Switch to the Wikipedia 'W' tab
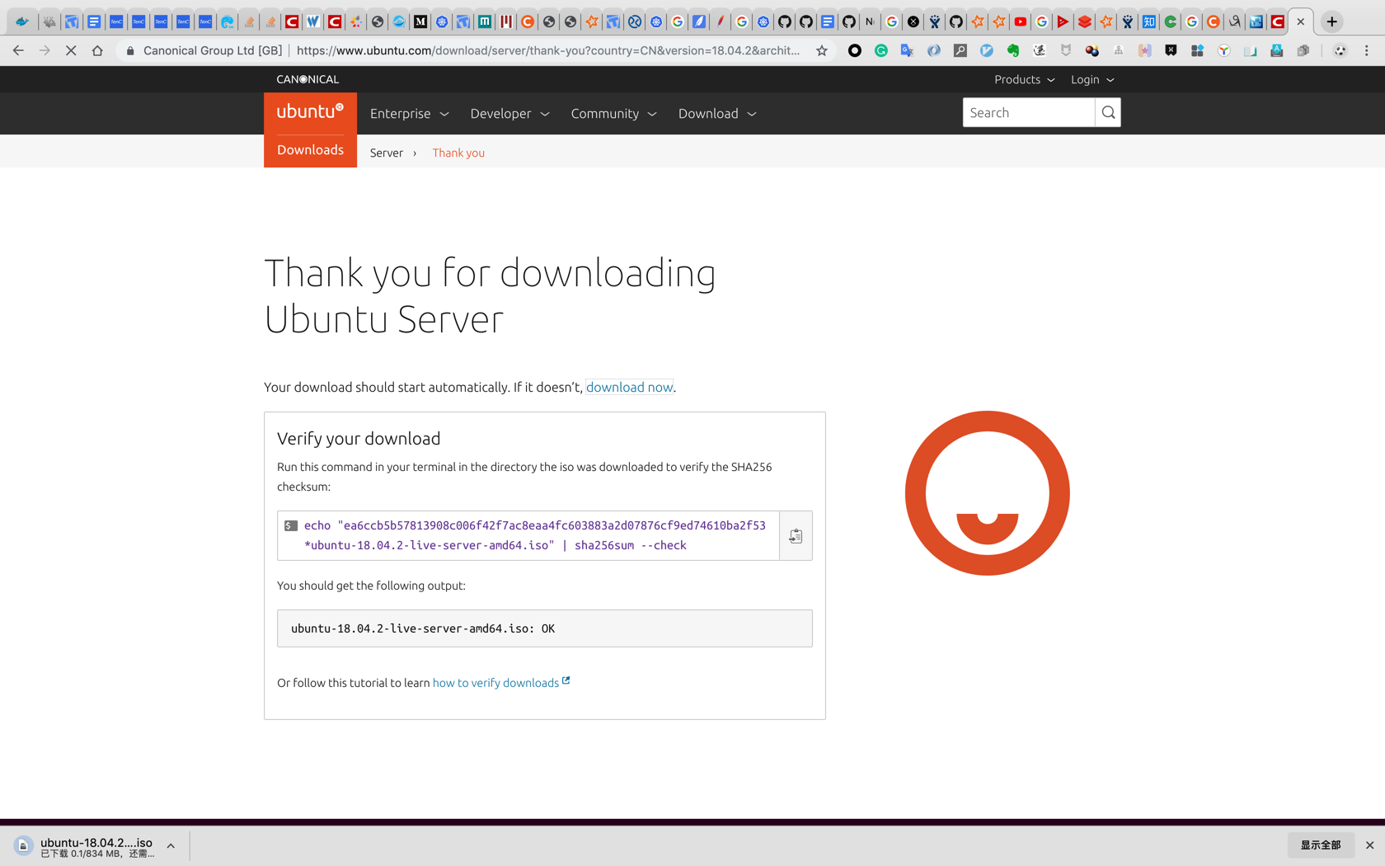Viewport: 1385px width, 866px height. tap(313, 22)
